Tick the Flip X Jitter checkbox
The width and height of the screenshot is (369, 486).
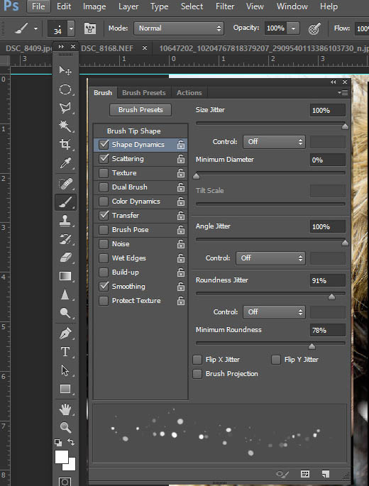pyautogui.click(x=197, y=360)
